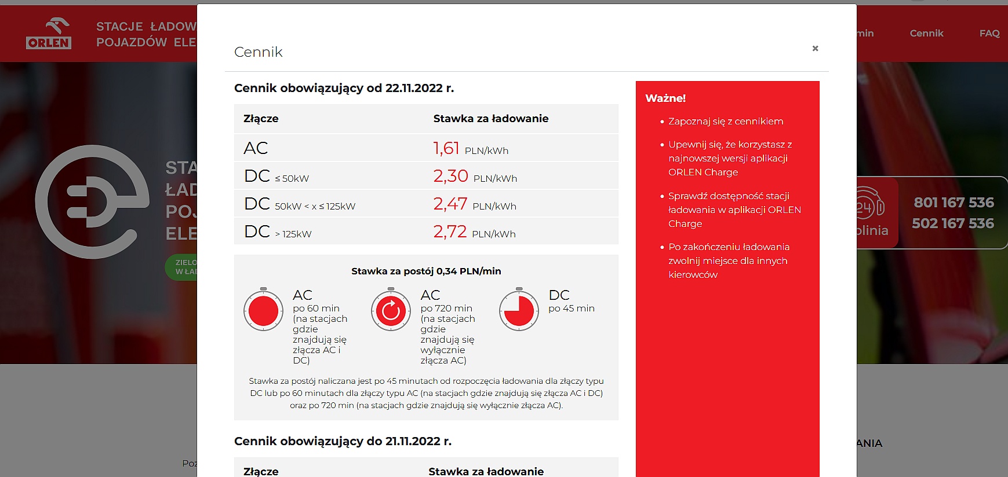Image resolution: width=1008 pixels, height=477 pixels.
Task: Click the STACJE ŁADOWANIA header title text
Action: click(x=146, y=34)
